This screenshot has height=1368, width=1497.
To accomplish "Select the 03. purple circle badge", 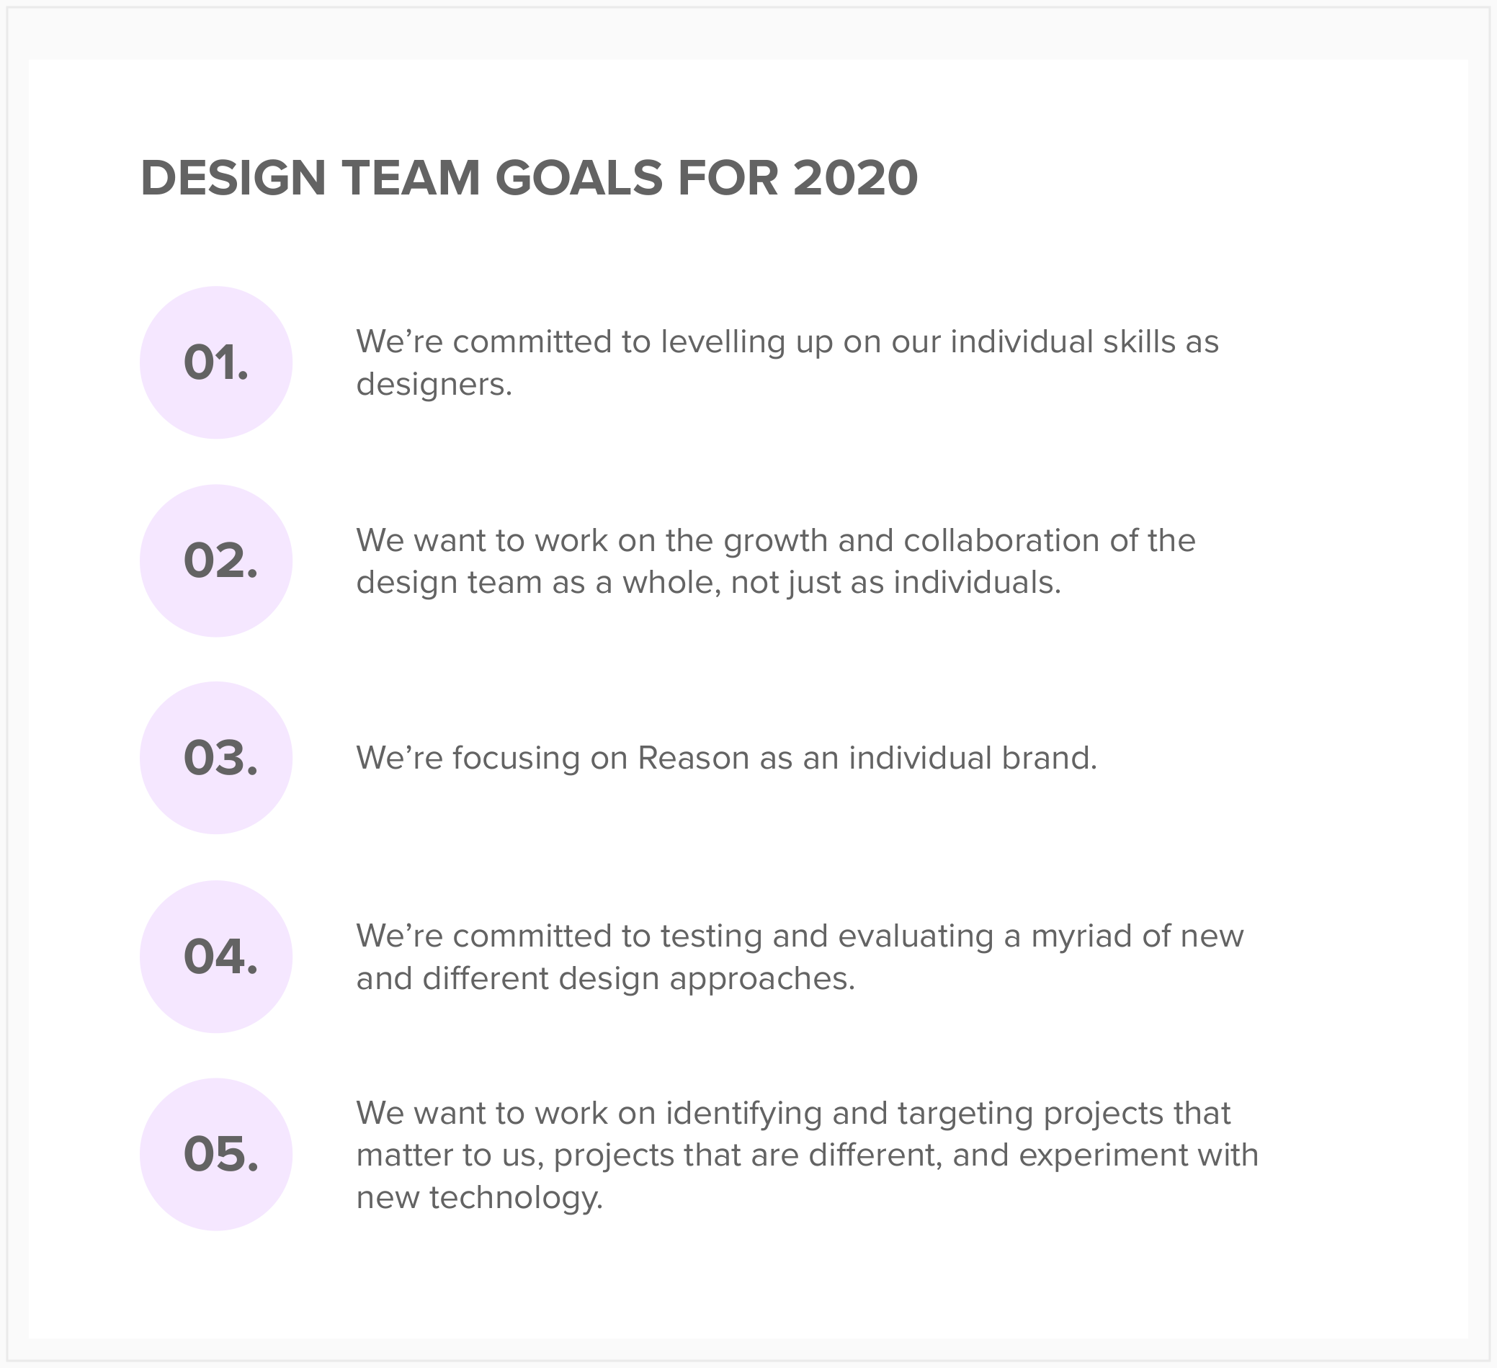I will [x=215, y=759].
